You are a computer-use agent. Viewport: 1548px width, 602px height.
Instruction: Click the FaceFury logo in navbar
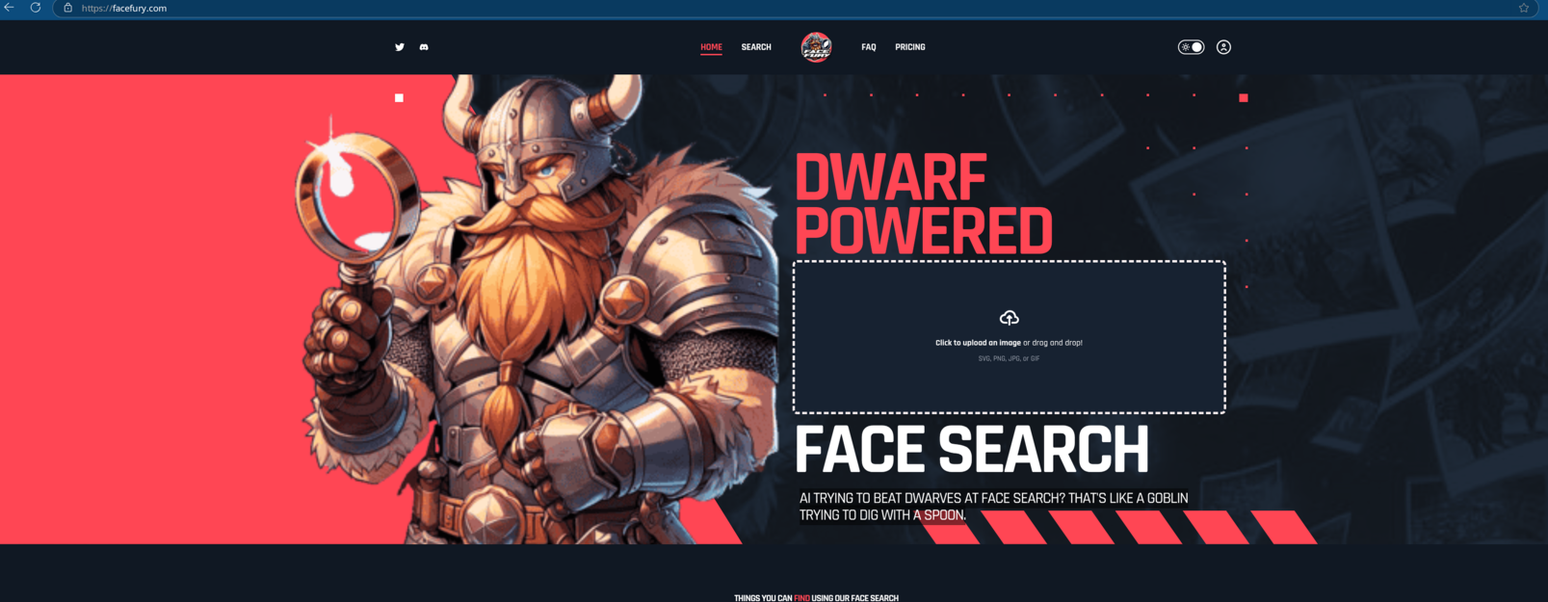[816, 47]
